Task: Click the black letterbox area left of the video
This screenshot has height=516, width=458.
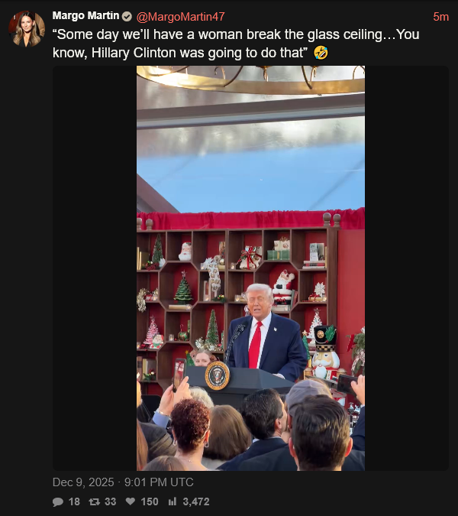Action: (x=95, y=268)
